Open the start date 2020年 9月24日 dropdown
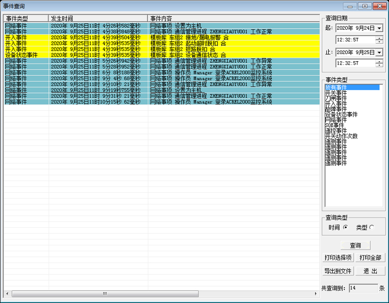The image size is (389, 303). pyautogui.click(x=379, y=28)
